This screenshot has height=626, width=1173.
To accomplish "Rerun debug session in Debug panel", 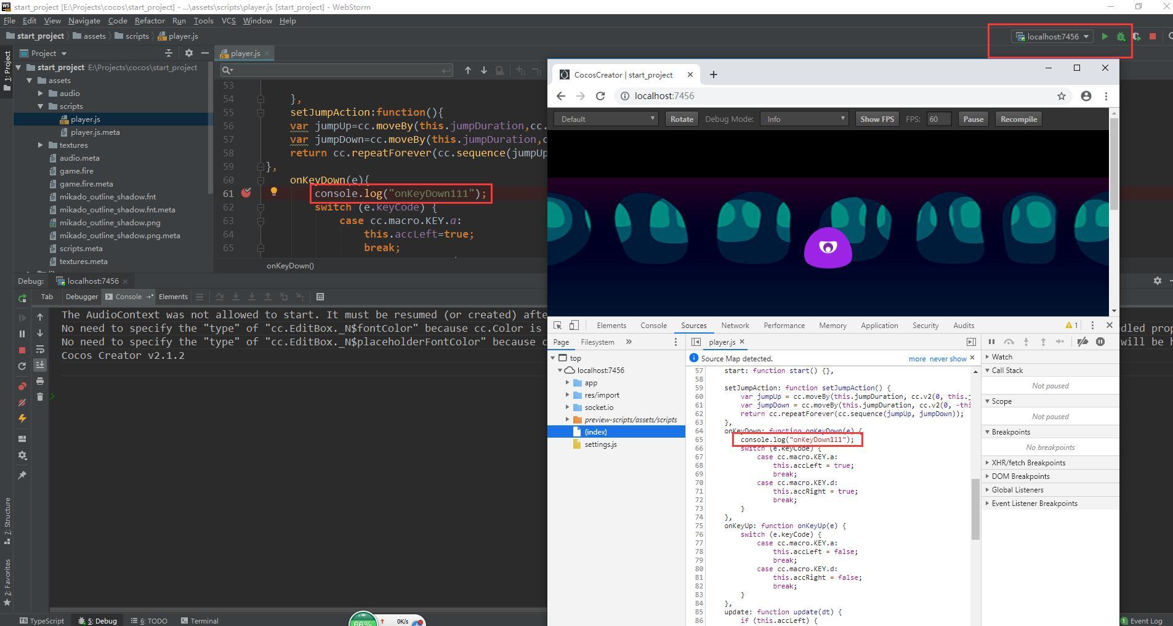I will click(22, 299).
